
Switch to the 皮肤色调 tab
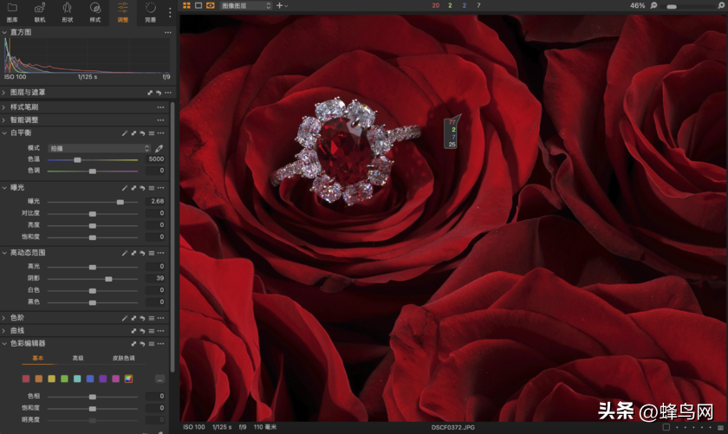pos(123,358)
